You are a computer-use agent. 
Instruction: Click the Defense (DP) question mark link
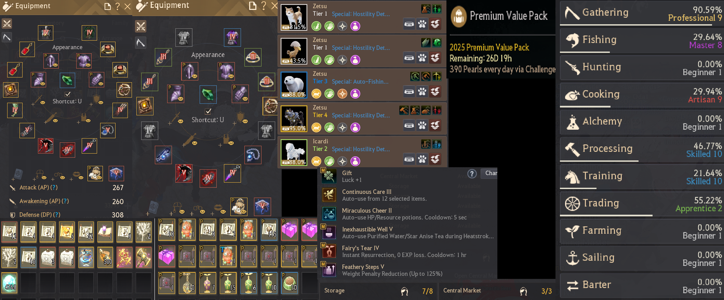pyautogui.click(x=57, y=215)
